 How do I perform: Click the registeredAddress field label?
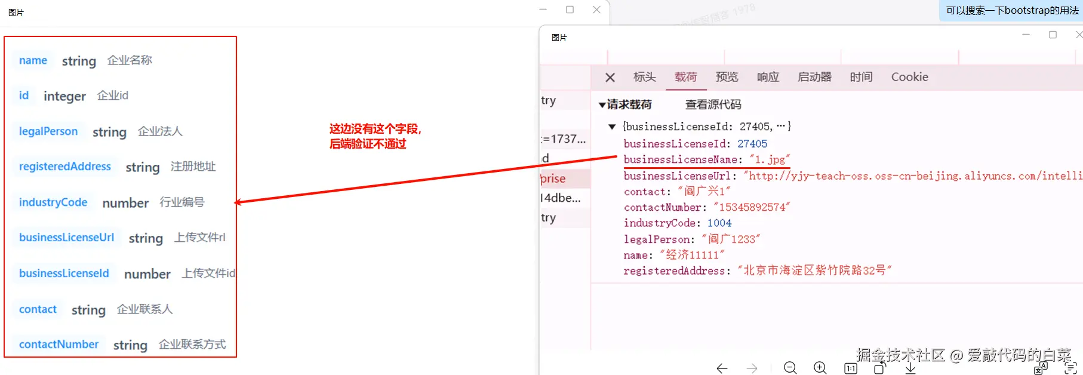point(65,167)
